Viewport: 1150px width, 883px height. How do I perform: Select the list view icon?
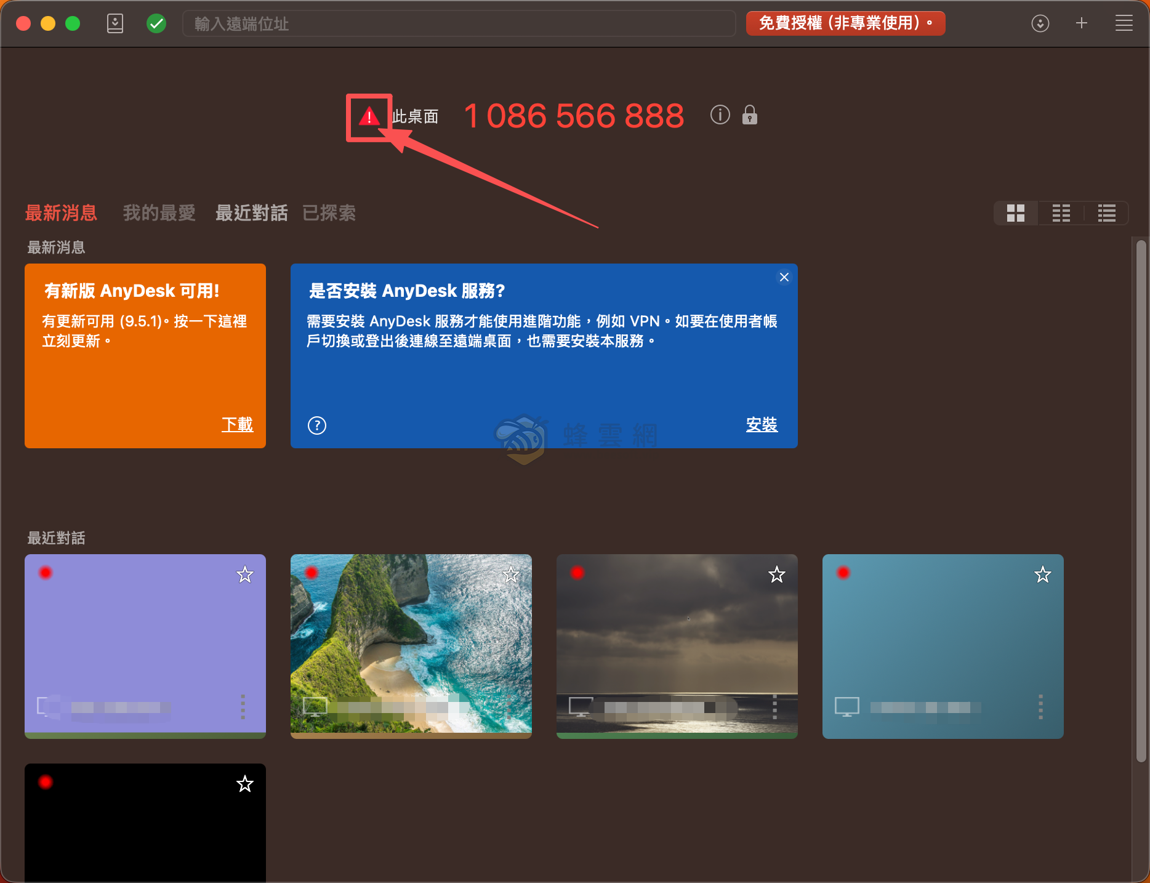click(x=1107, y=213)
